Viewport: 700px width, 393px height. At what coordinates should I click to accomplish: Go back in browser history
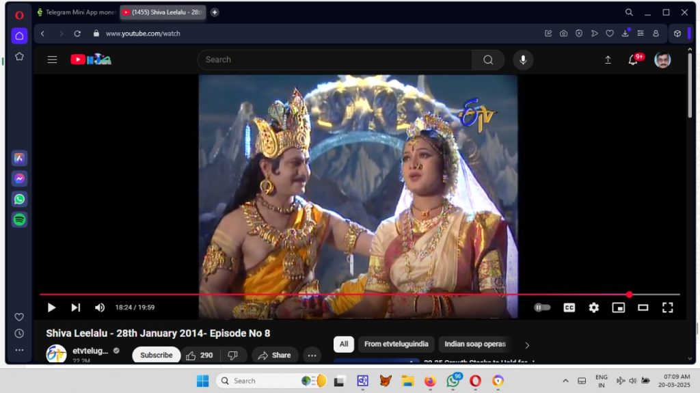[42, 33]
